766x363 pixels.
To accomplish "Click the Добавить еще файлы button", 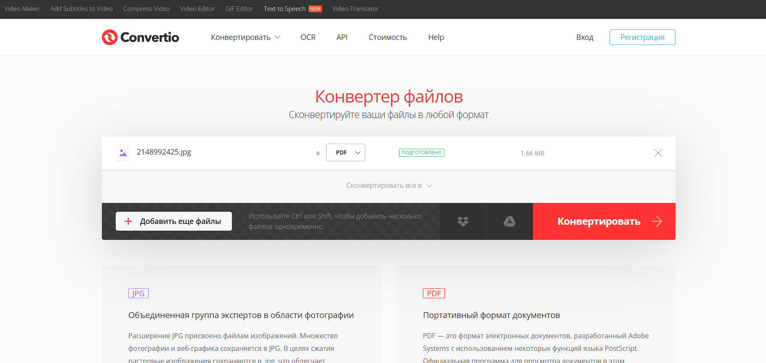I will tap(173, 221).
